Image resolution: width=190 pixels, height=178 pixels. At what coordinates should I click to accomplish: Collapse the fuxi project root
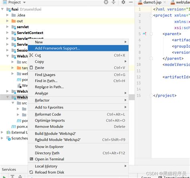pyautogui.click(x=2, y=9)
